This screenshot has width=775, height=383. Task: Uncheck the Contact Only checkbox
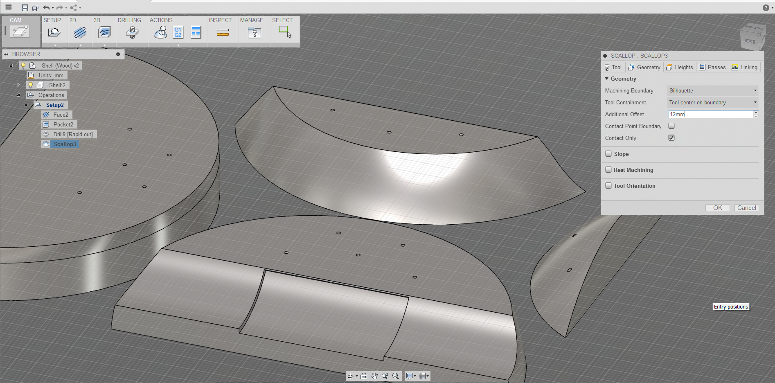pyautogui.click(x=671, y=138)
